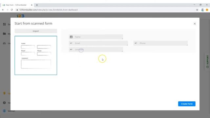Open Dashboard icon in sidebar

click(x=4, y=24)
